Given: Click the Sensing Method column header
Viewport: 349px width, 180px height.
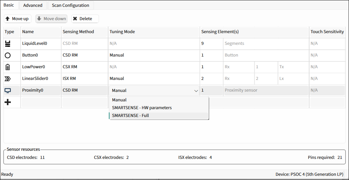Looking at the screenshot, I should click(78, 32).
